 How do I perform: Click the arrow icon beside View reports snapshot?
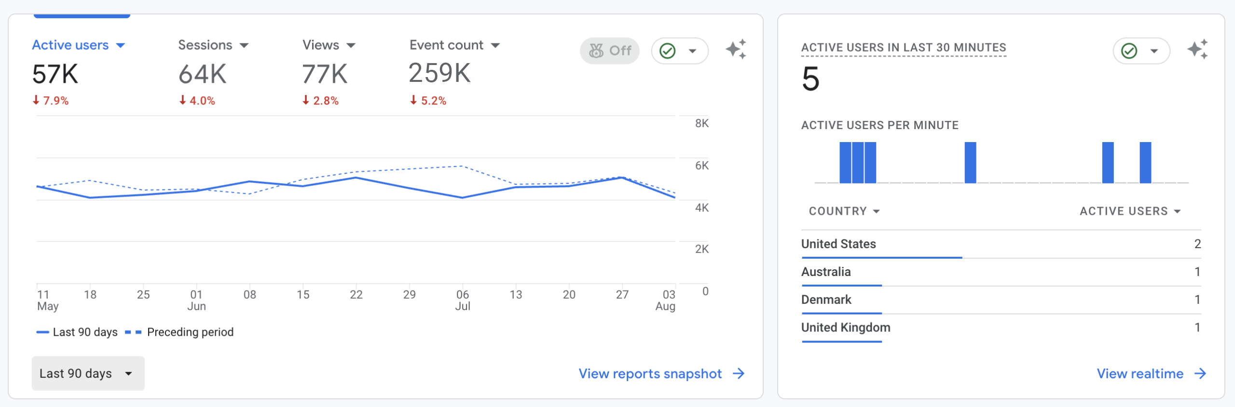pos(739,374)
